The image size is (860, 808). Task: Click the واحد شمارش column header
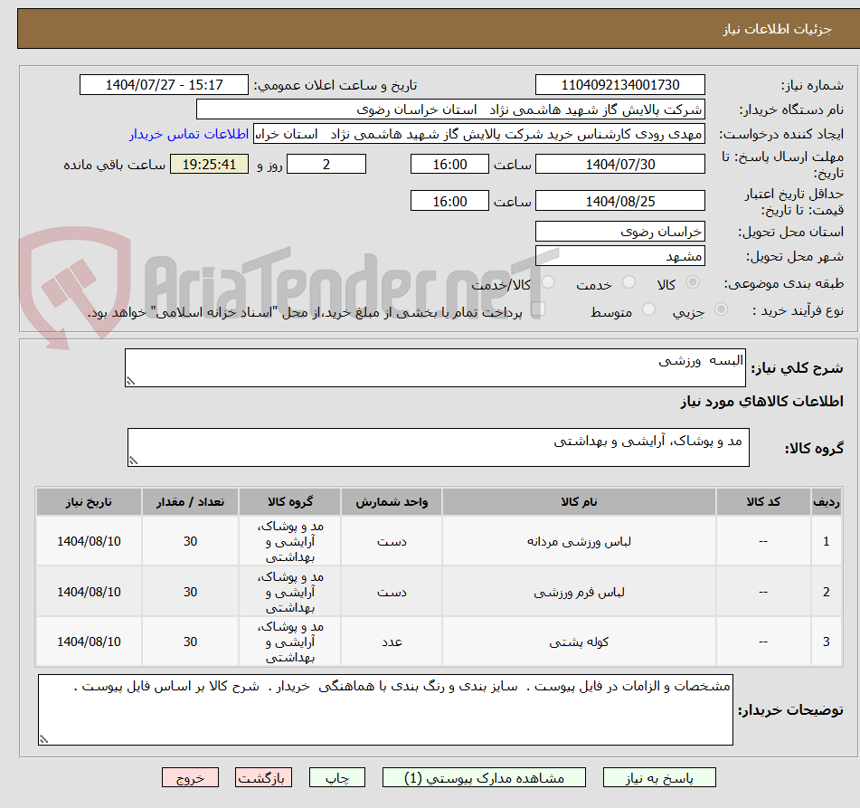click(x=392, y=501)
